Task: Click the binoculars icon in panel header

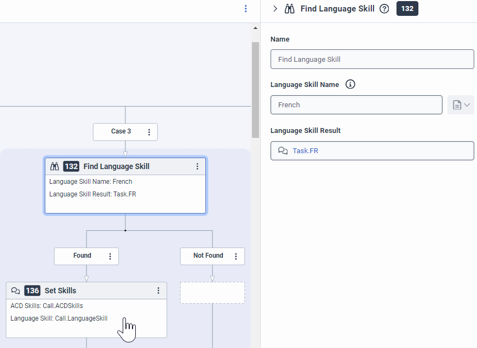Action: coord(290,9)
